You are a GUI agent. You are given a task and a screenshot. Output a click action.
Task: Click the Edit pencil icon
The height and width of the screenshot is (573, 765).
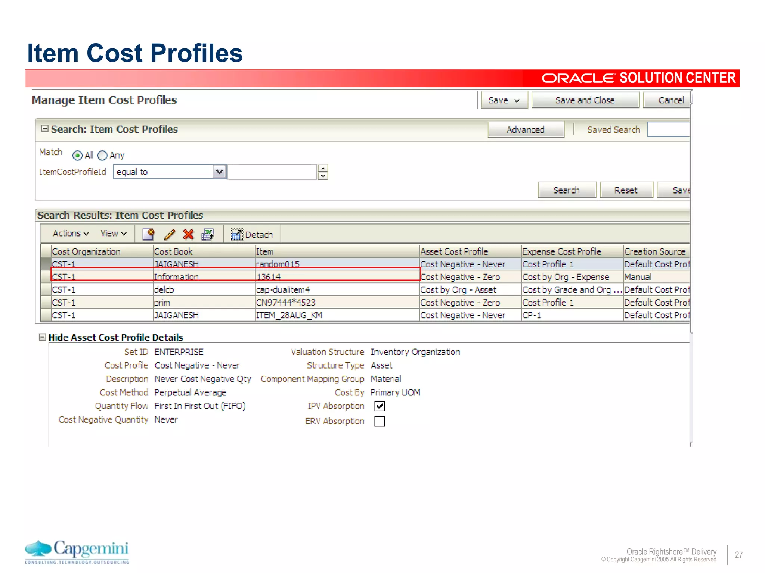(x=169, y=234)
